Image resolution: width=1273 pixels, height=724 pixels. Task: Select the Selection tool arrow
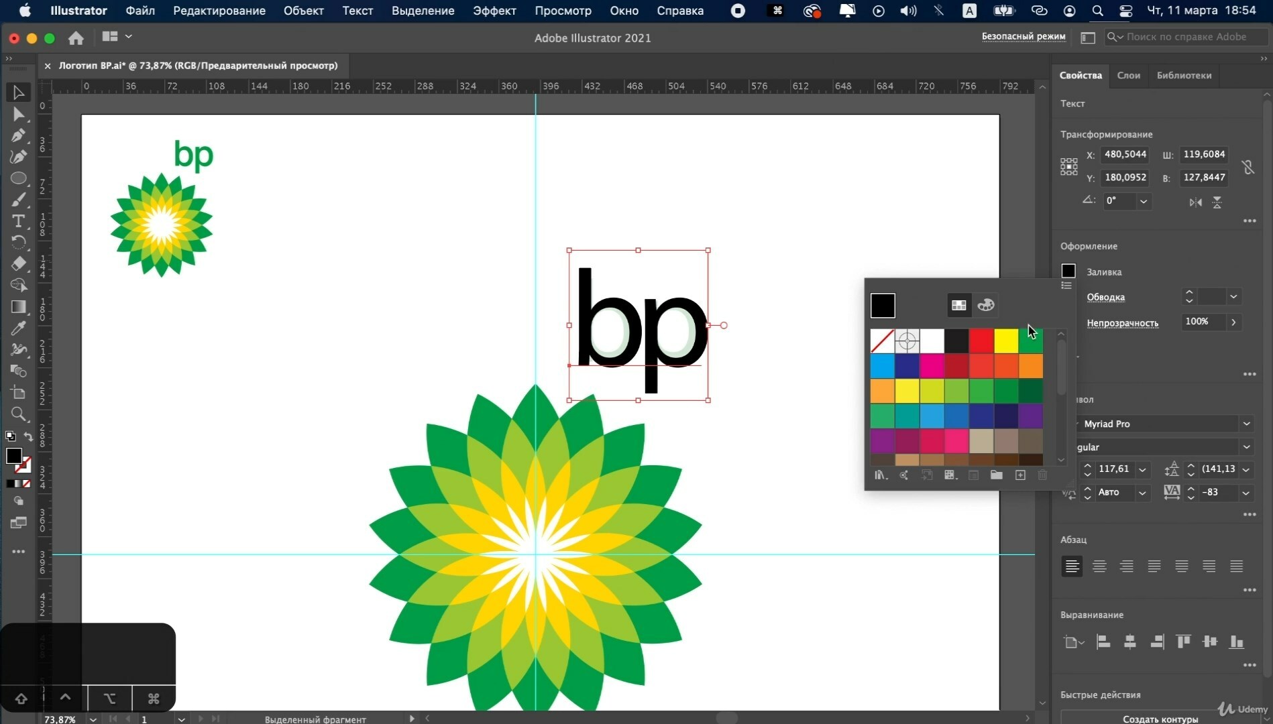pyautogui.click(x=18, y=93)
